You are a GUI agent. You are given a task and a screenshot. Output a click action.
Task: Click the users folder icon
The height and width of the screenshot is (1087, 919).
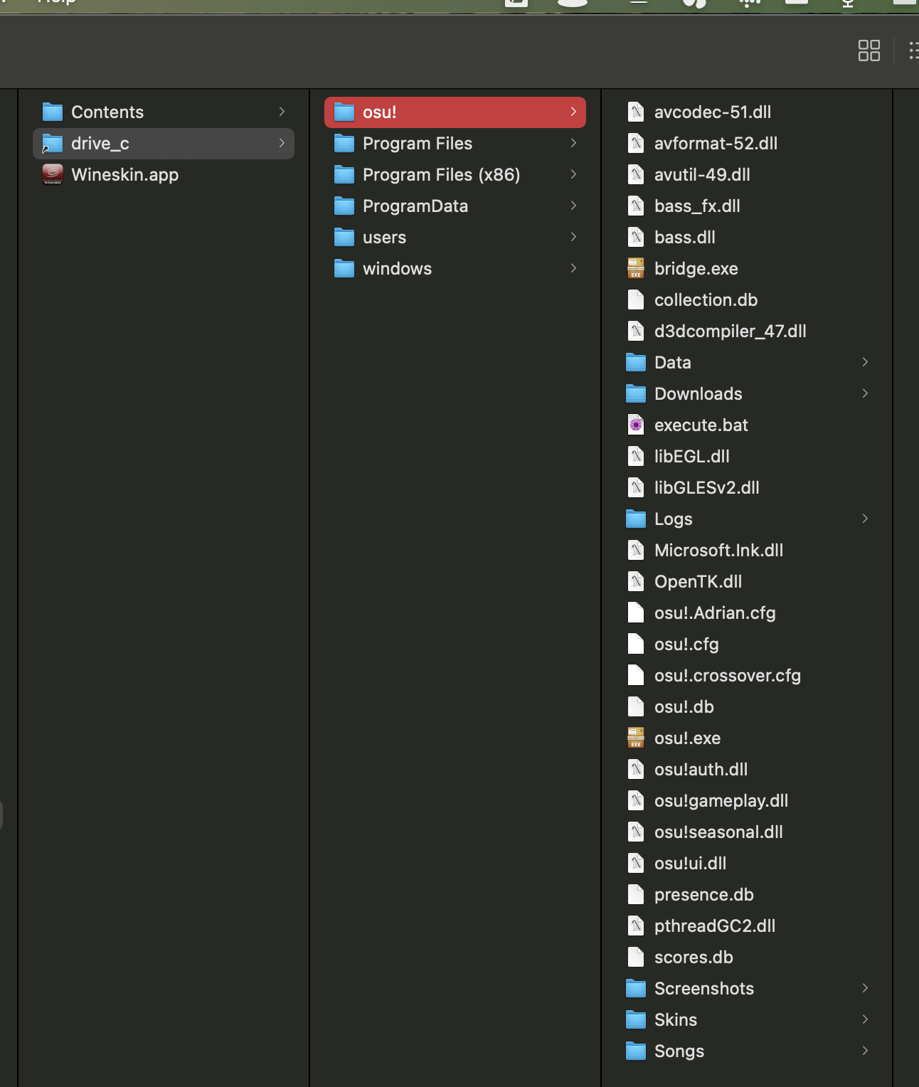pyautogui.click(x=344, y=237)
